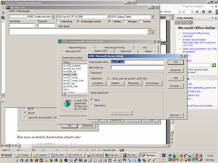Switch to Treiber tab
This screenshot has height=163, width=218.
(148, 51)
